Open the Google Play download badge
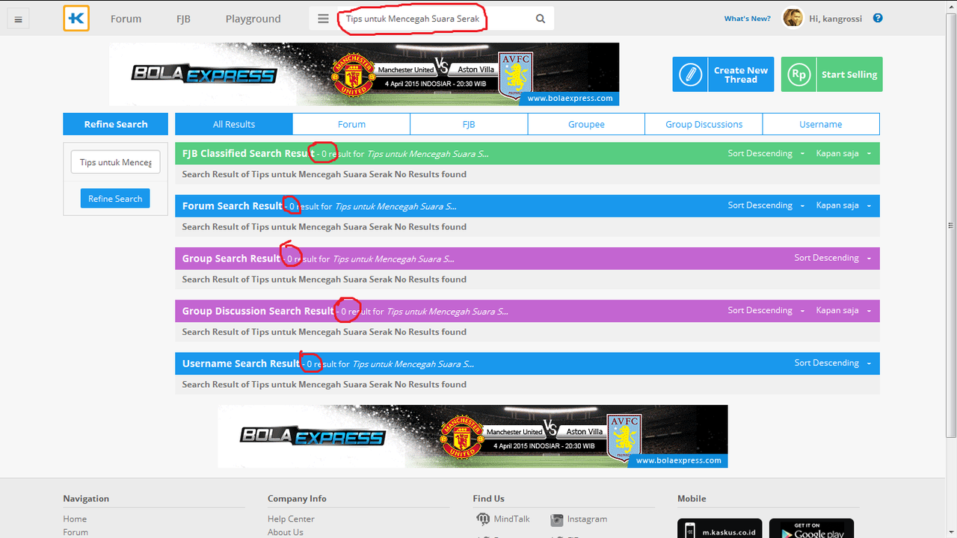The height and width of the screenshot is (538, 957). tap(811, 528)
